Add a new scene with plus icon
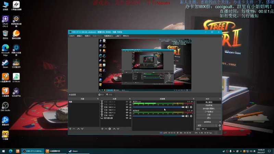Screen dimensions: 274x154 [x=70, y=129]
